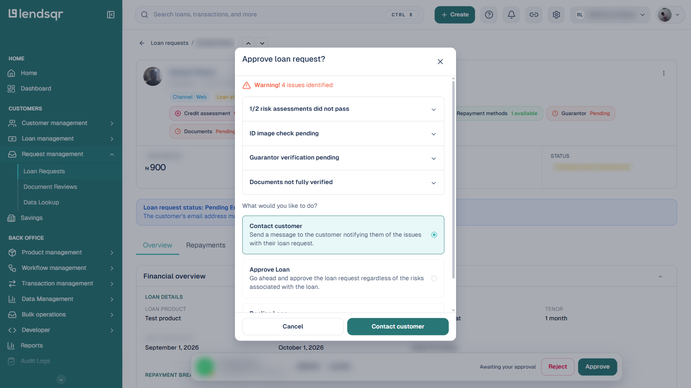
Task: Focus the search loans and transactions field
Action: [x=280, y=15]
